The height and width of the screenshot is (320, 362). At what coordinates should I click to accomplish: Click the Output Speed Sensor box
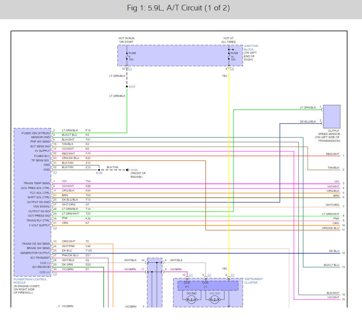click(x=332, y=117)
